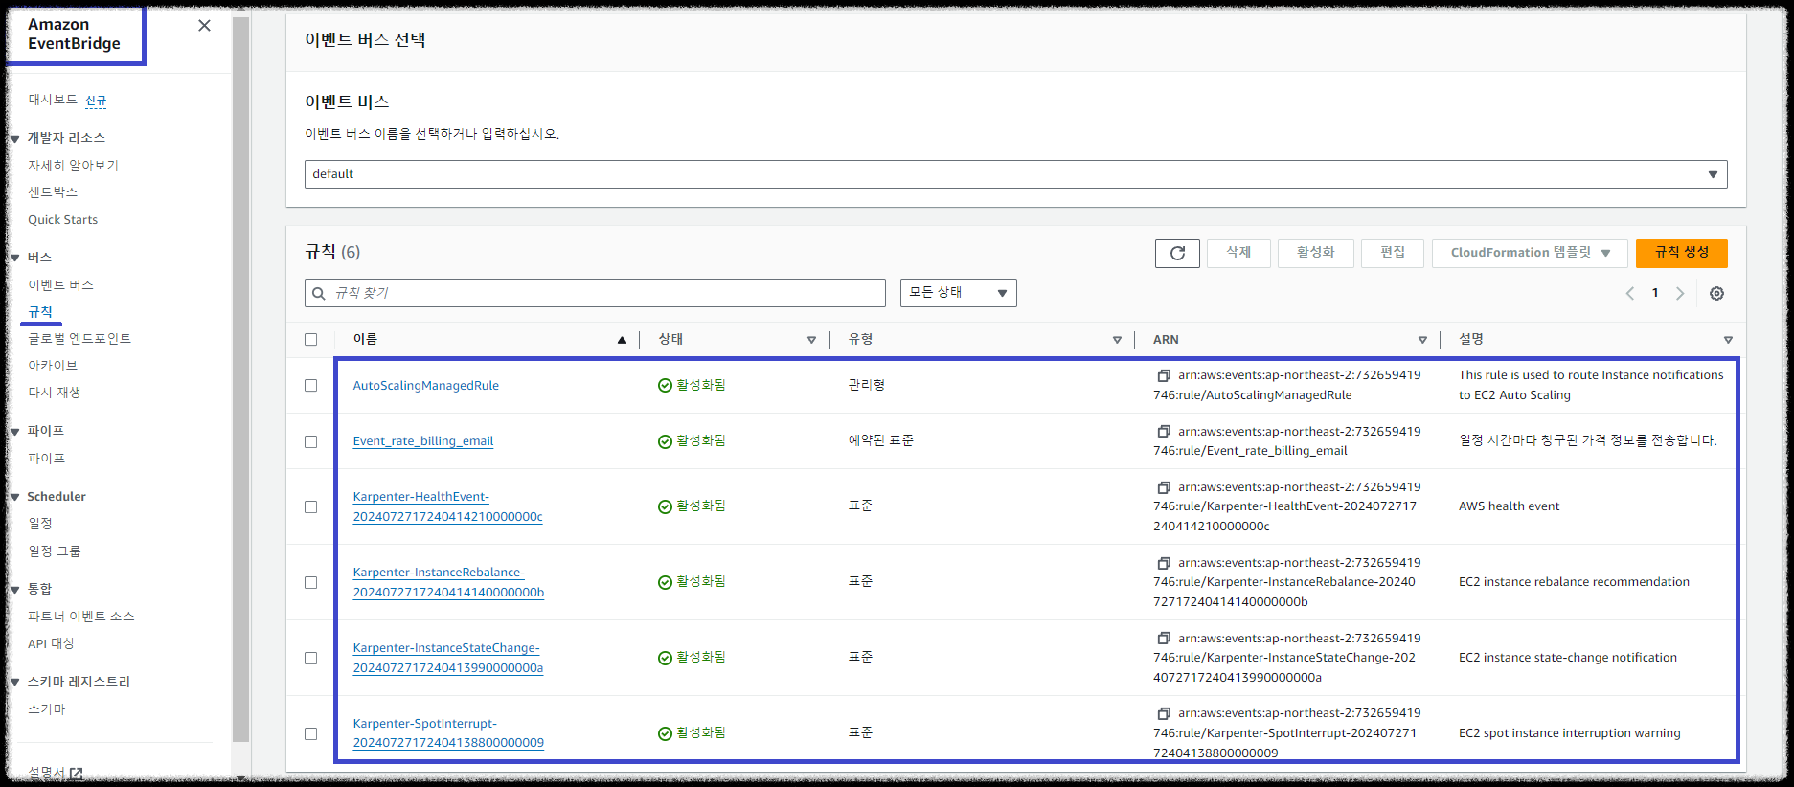Open the event bus default dropdown

1015,174
